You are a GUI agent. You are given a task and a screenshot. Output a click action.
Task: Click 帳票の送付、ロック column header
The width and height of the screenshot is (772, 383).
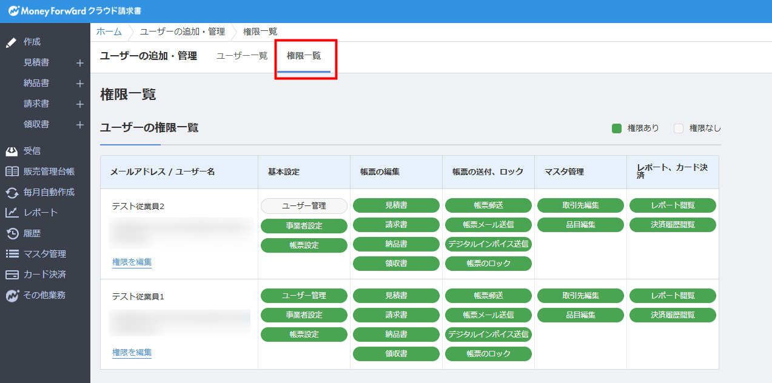point(488,172)
